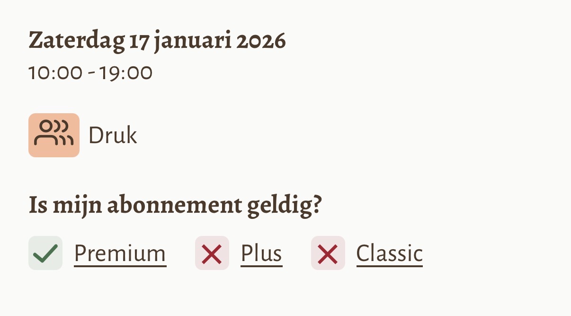Screen dimensions: 571x316
Task: Click the day number 17
Action: [x=139, y=41]
